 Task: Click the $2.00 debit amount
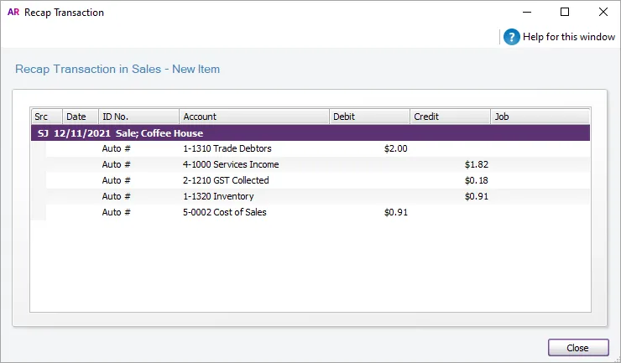(395, 149)
